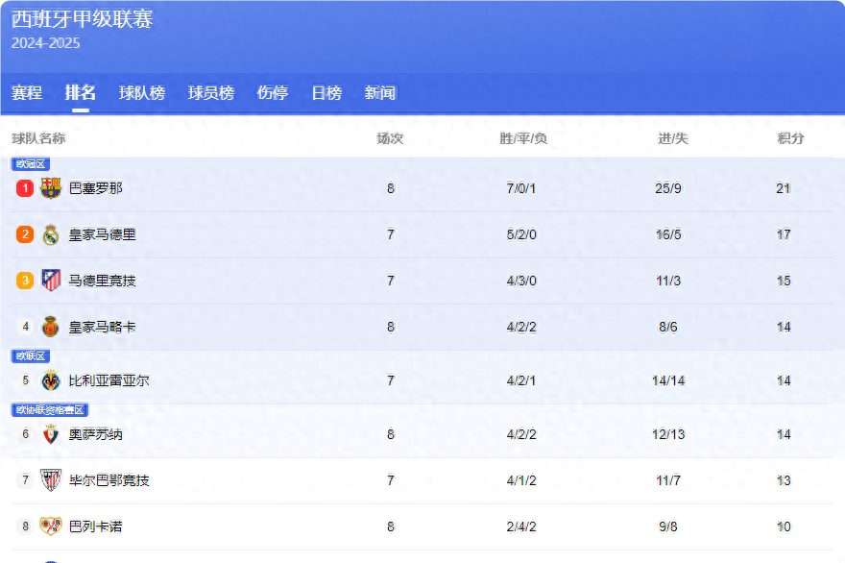Click the Atlético Madrid club crest
845x563 pixels.
pos(51,281)
